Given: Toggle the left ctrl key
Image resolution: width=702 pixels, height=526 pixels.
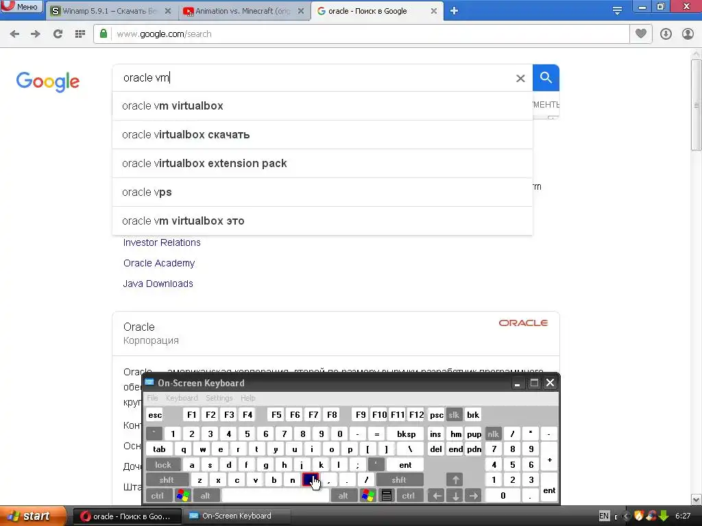Looking at the screenshot, I should (157, 496).
